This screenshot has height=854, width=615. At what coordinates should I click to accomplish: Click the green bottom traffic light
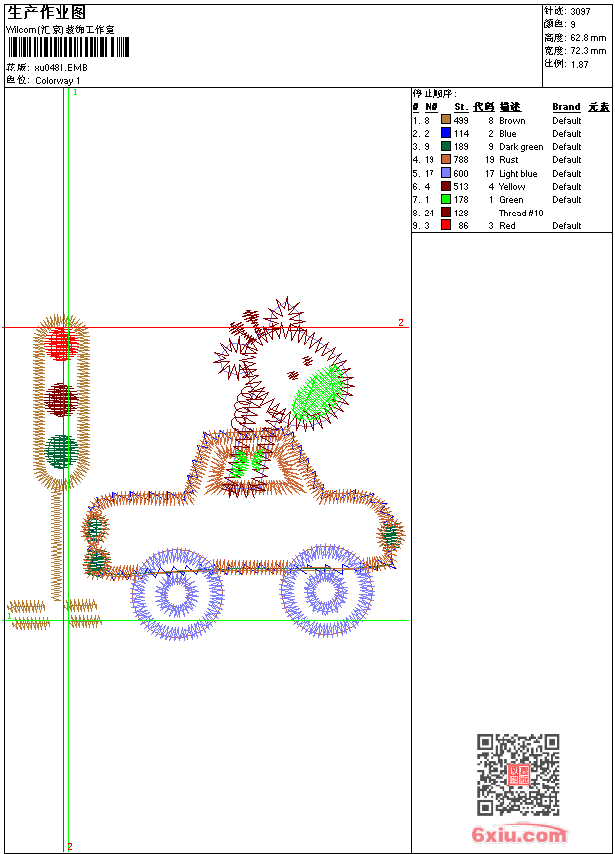[61, 451]
